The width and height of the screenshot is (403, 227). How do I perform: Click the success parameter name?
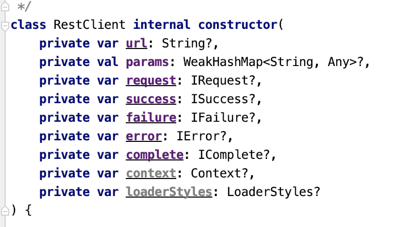(x=151, y=99)
